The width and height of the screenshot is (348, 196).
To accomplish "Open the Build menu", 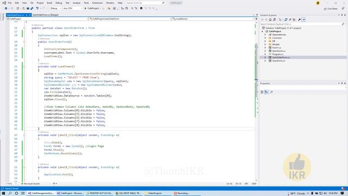I will [49, 3].
